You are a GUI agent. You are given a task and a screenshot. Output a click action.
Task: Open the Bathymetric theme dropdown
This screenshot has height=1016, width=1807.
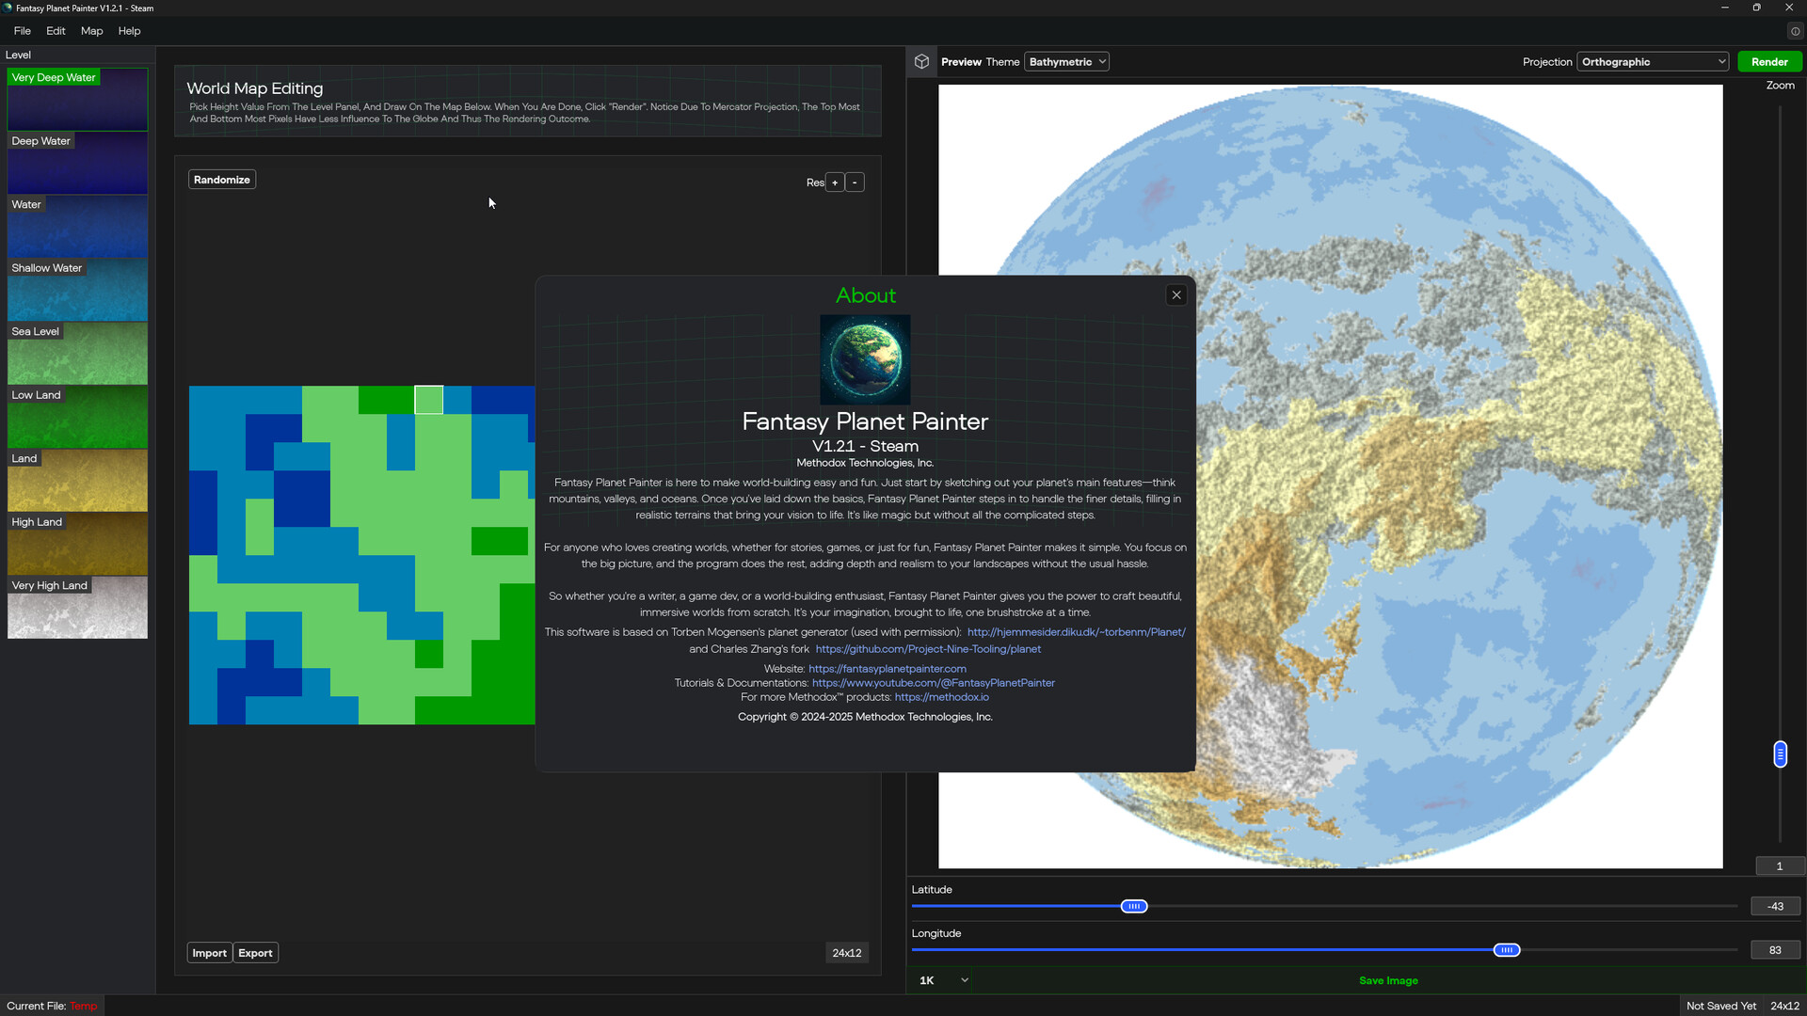pyautogui.click(x=1066, y=61)
